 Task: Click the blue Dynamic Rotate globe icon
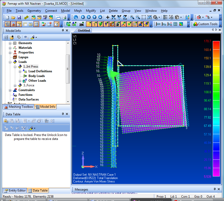pyautogui.click(x=76, y=17)
